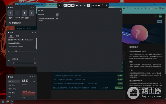Click the mouse click-through icon beside battery
166x104 pixels.
click(102, 6)
